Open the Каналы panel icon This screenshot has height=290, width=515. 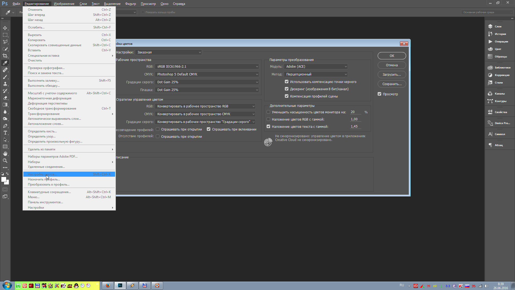point(490,93)
